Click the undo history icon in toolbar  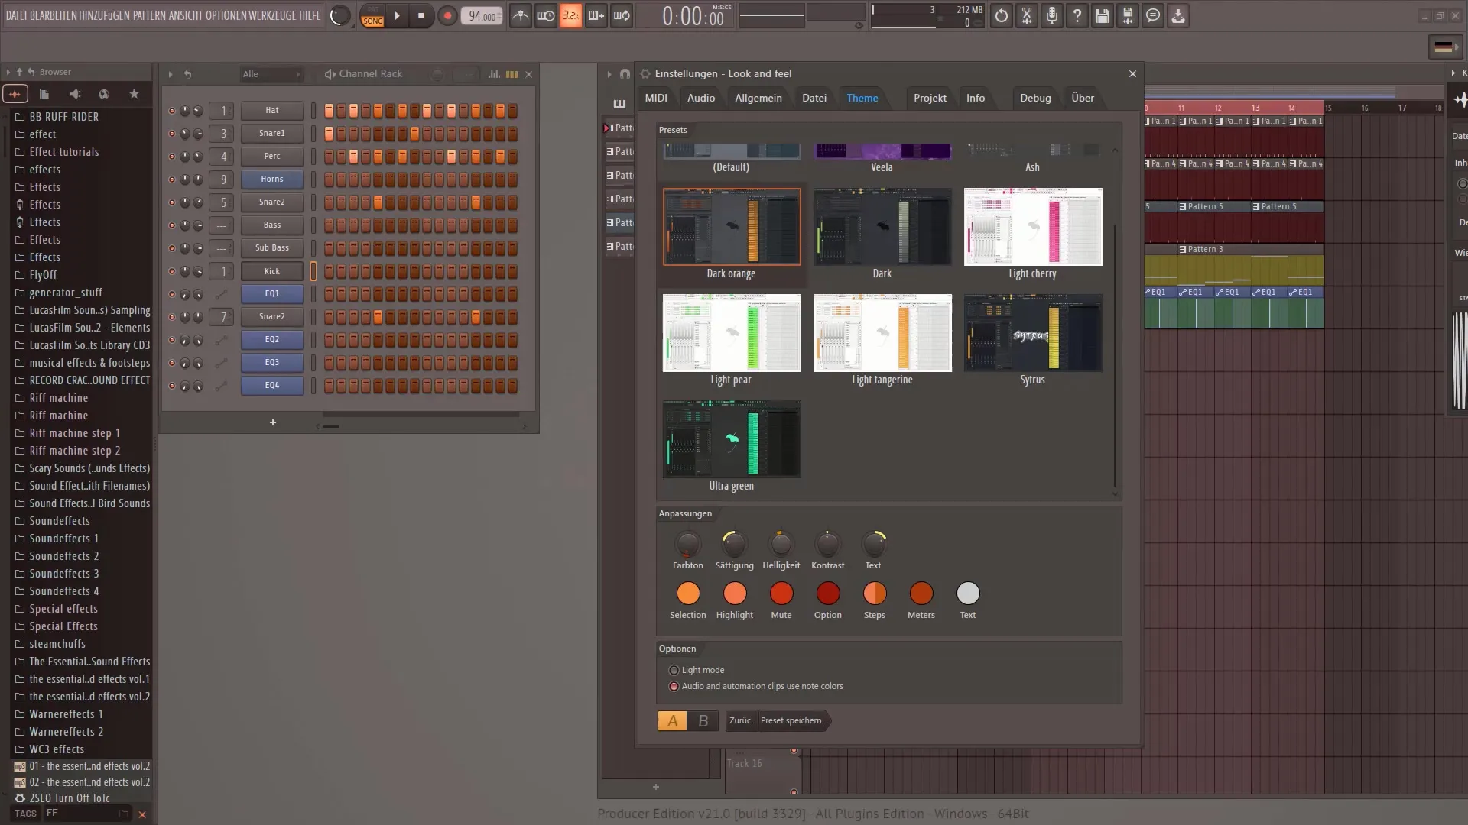click(1001, 15)
